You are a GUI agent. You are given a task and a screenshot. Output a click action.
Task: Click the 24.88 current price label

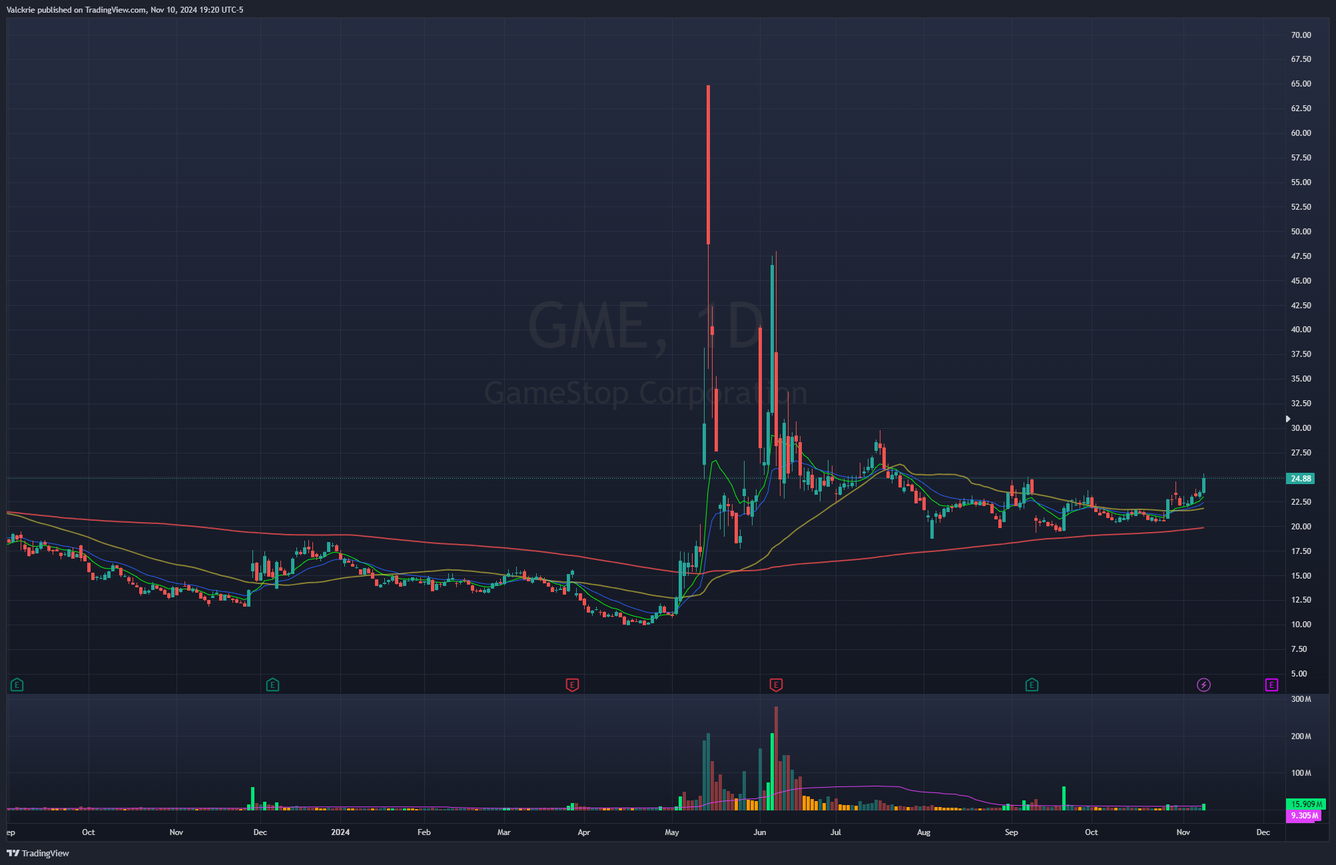1301,479
